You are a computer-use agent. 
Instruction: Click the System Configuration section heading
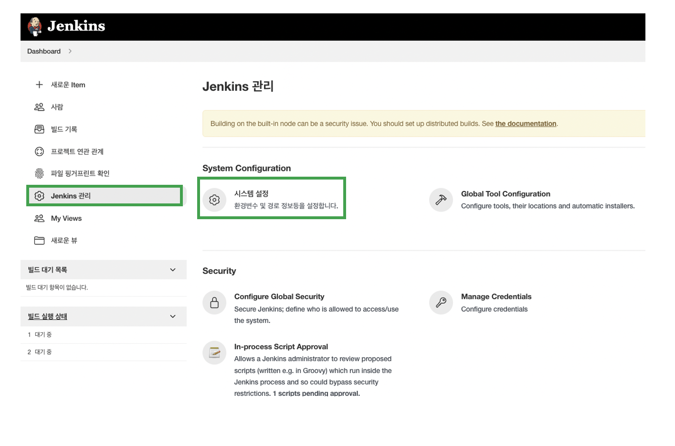[246, 168]
